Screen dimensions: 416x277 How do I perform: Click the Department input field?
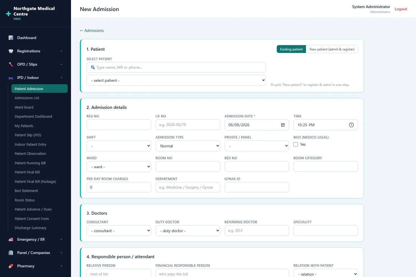click(188, 187)
